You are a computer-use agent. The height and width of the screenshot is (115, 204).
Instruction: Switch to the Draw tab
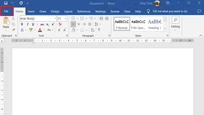43,11
